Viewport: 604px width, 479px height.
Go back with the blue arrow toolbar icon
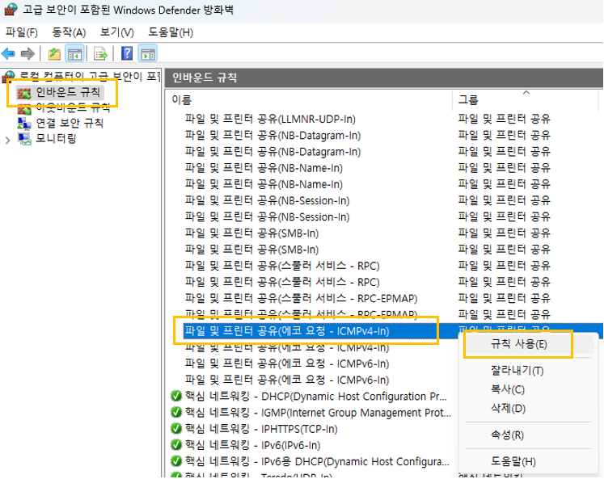coord(8,54)
